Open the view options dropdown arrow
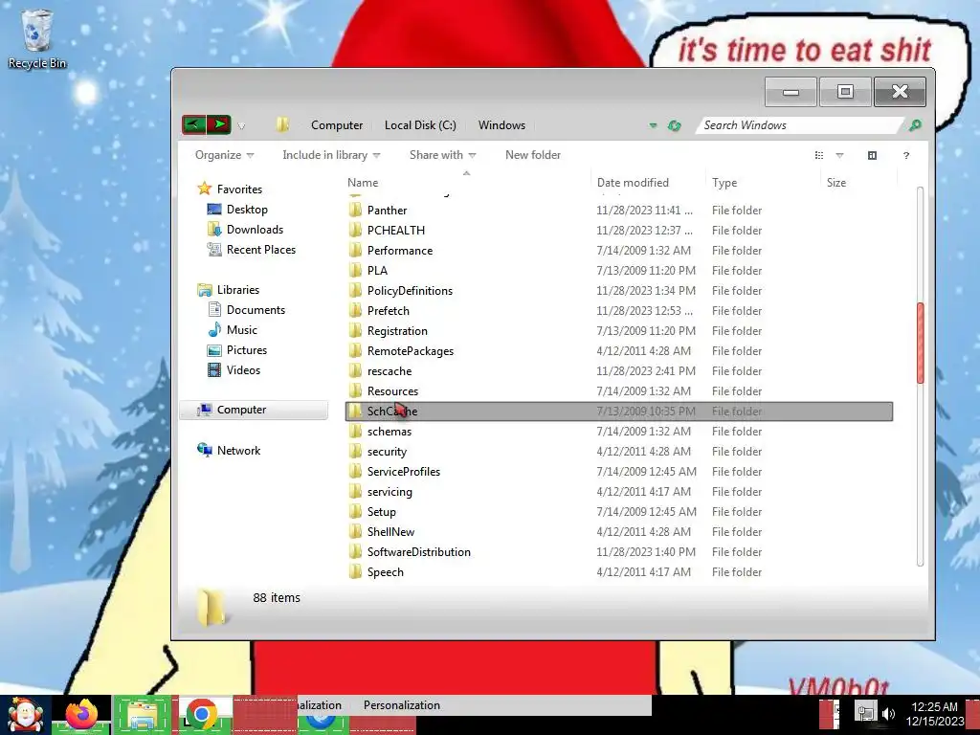 839,155
